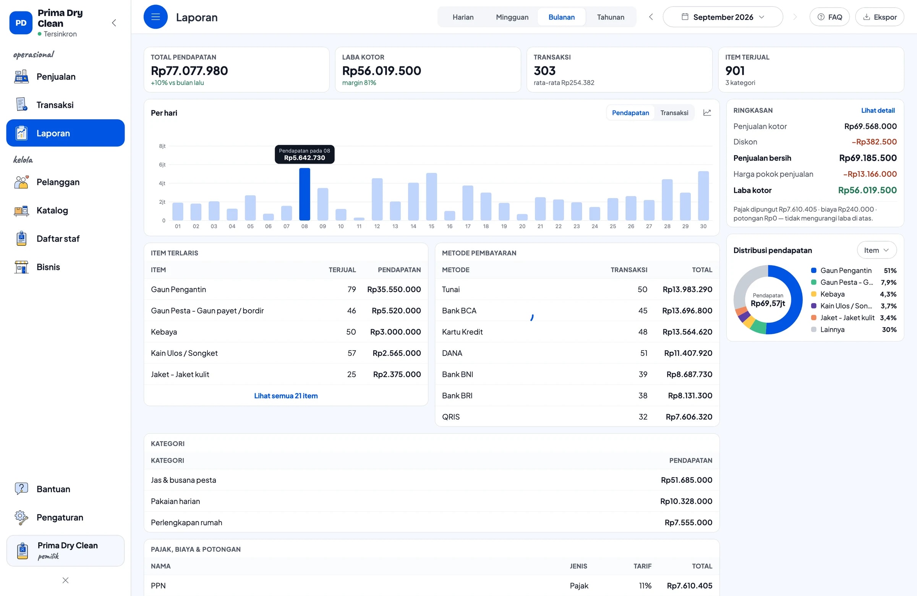Click the Total Pendapatan Rp77.077.980 value
Image resolution: width=917 pixels, height=596 pixels.
[189, 71]
